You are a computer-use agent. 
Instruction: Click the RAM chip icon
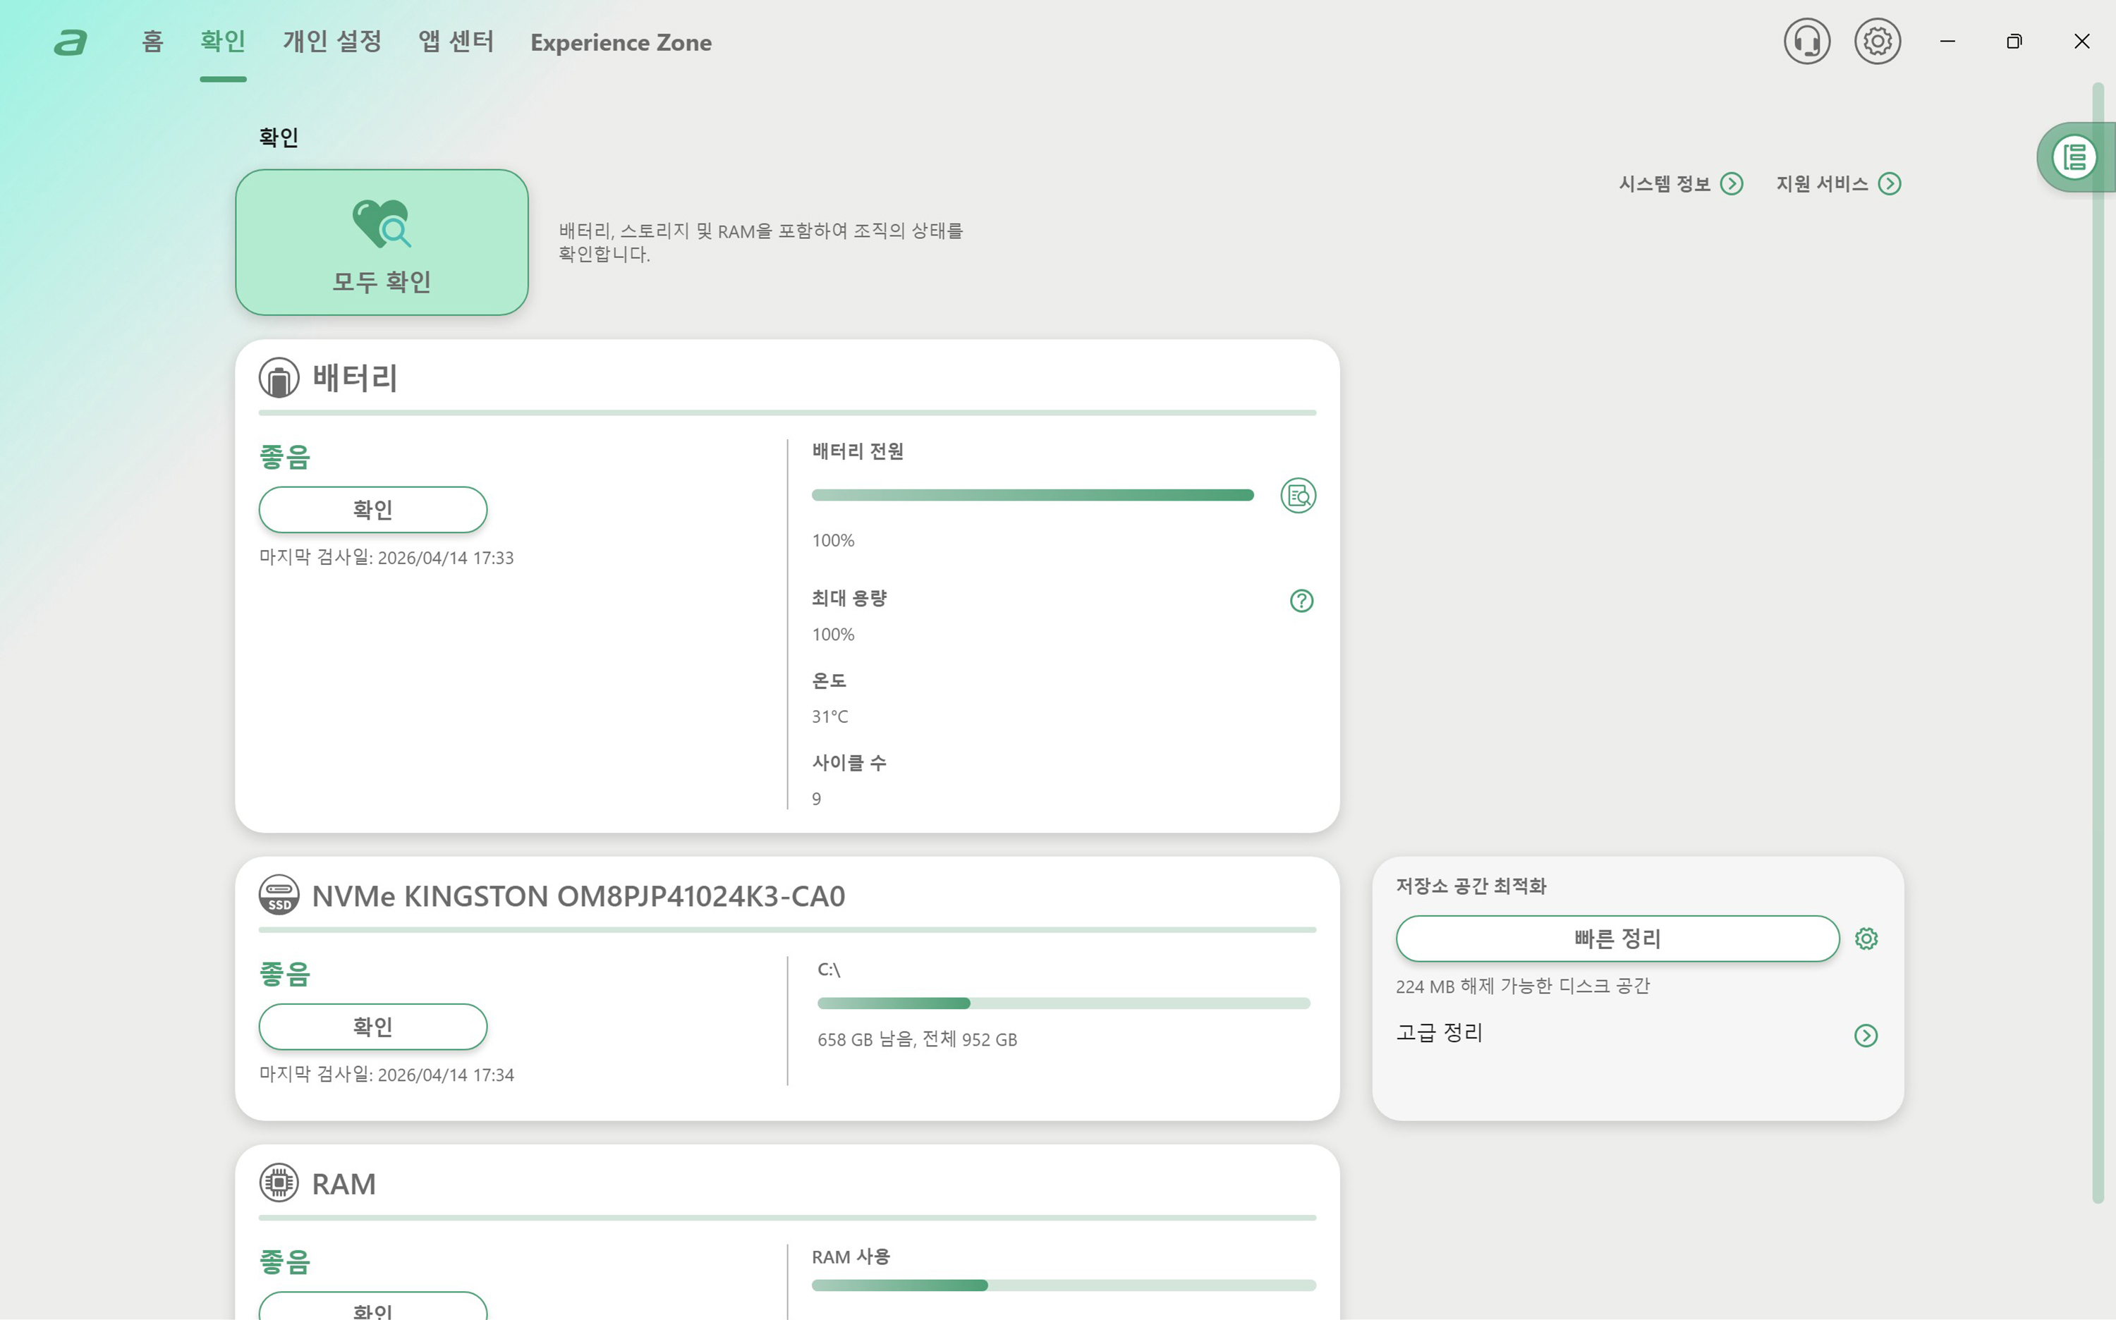coord(279,1183)
